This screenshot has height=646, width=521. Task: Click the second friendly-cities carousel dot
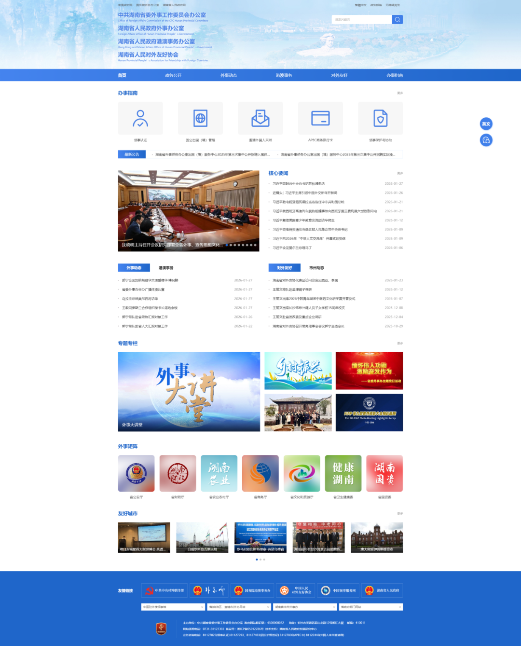[x=260, y=560]
